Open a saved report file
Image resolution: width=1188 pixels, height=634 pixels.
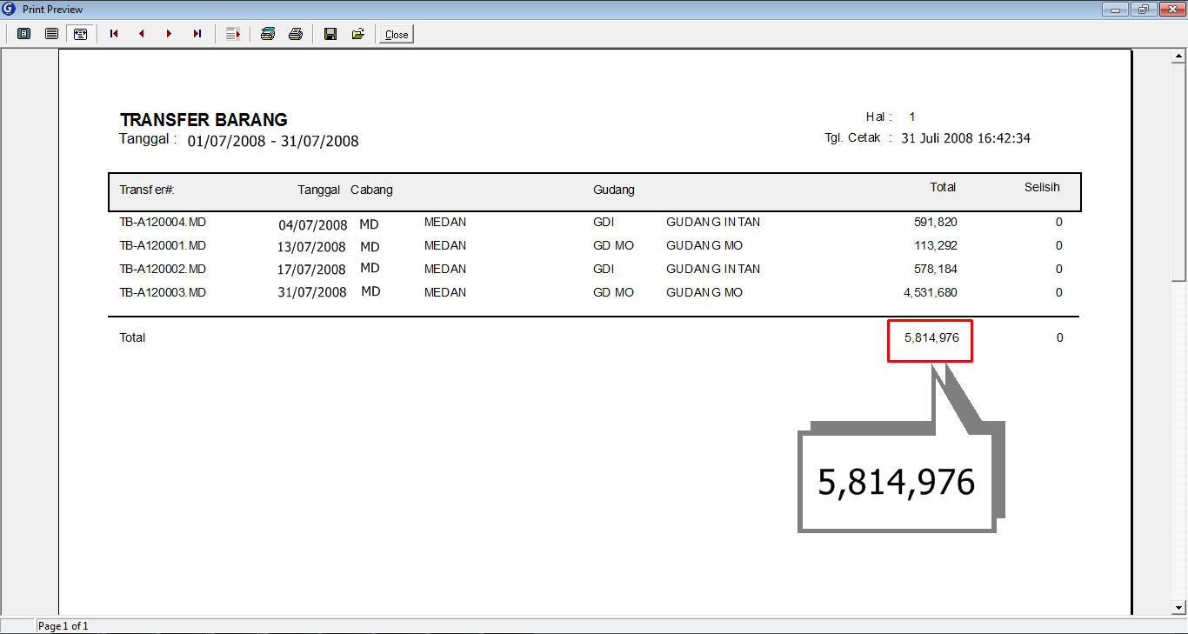pos(357,34)
